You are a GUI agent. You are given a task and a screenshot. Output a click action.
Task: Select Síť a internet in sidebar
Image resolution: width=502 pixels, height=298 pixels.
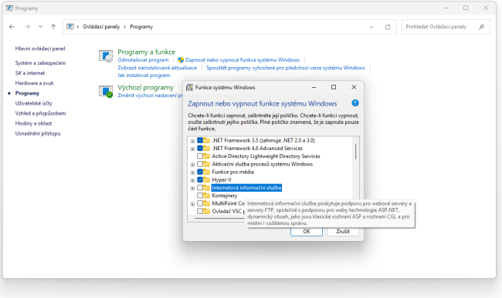30,73
